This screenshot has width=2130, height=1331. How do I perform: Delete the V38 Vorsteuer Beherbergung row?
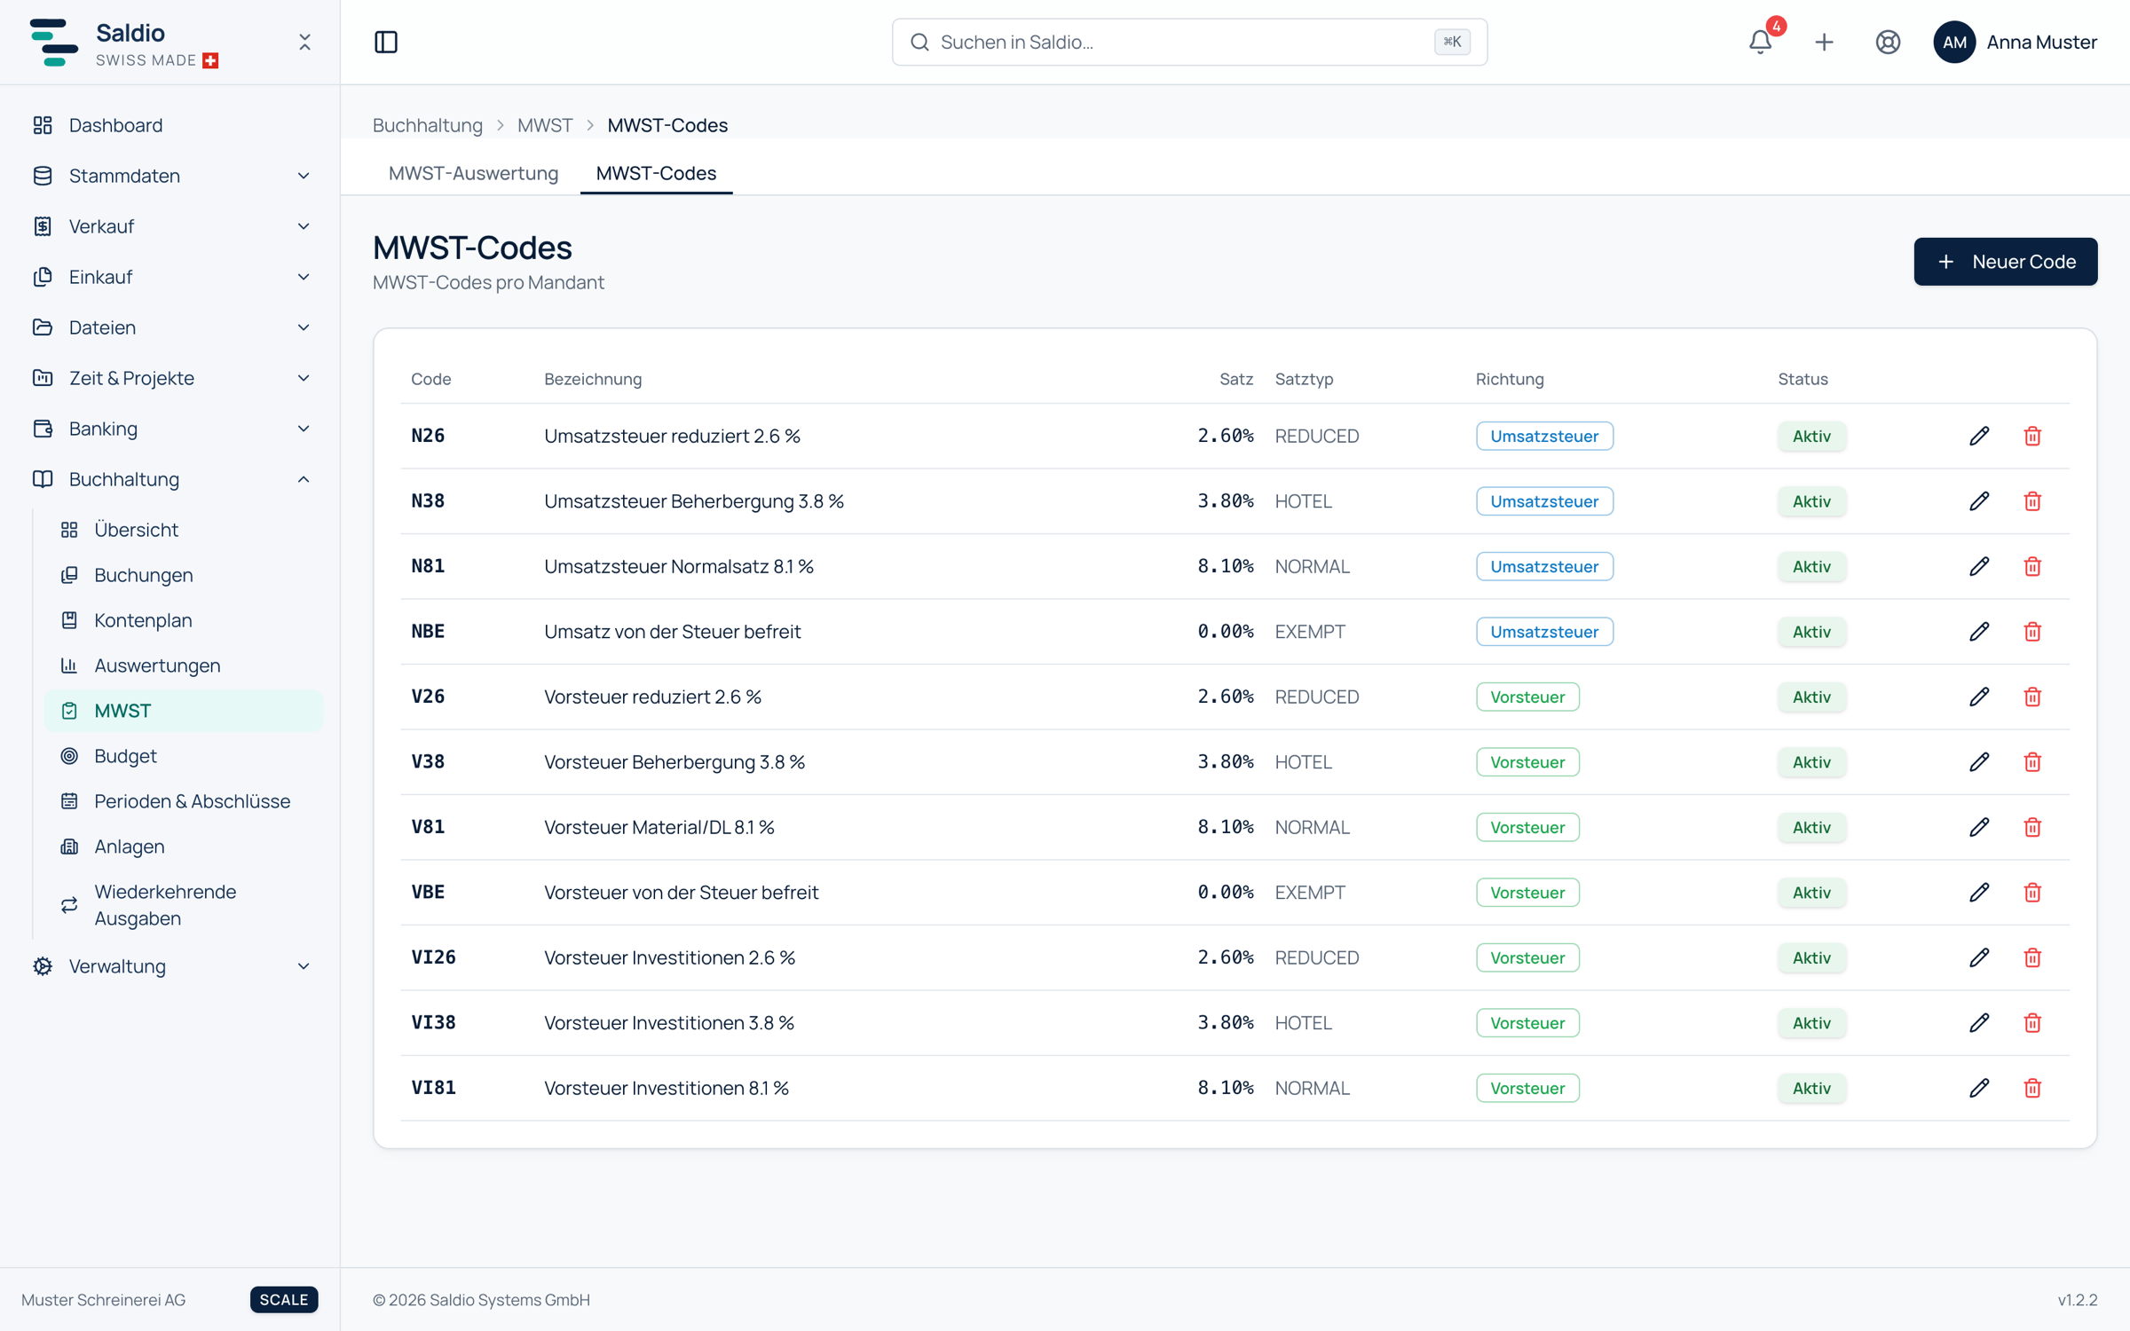(x=2032, y=762)
